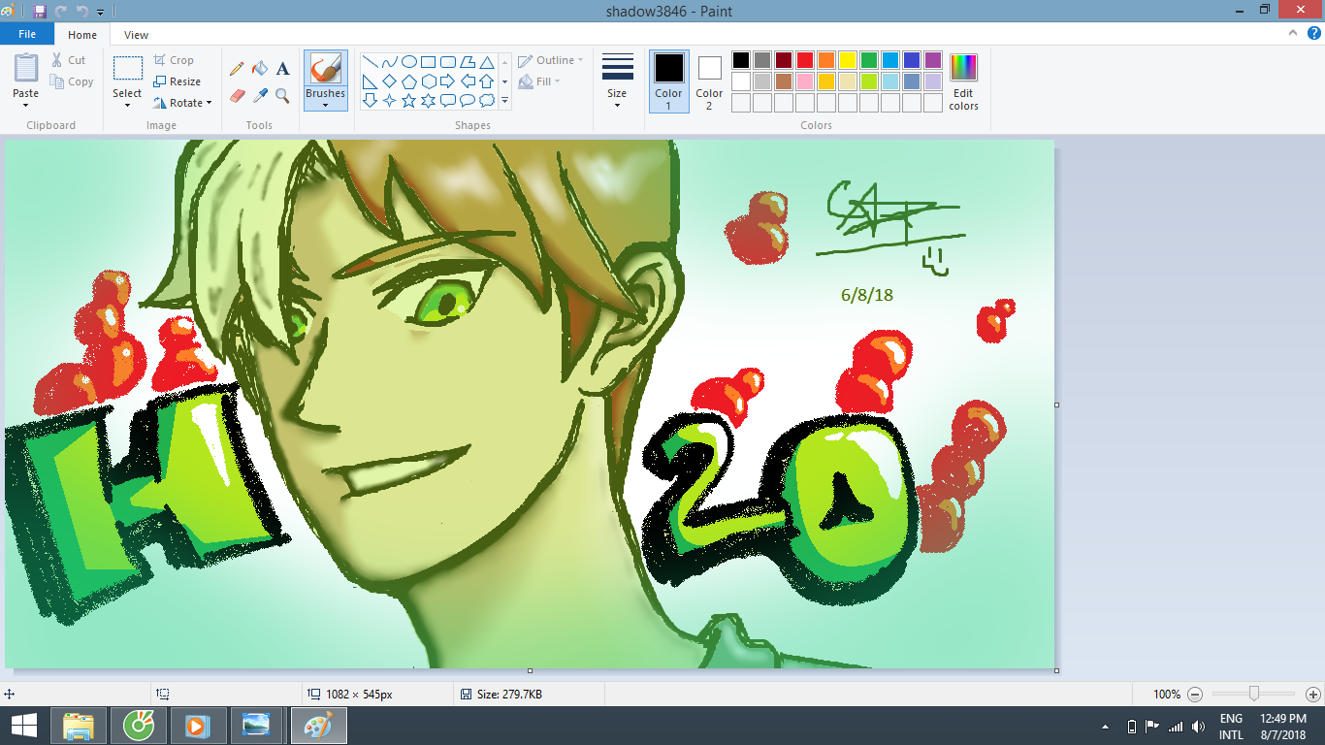This screenshot has height=745, width=1325.
Task: Toggle Color 1 as active color
Action: pyautogui.click(x=668, y=81)
